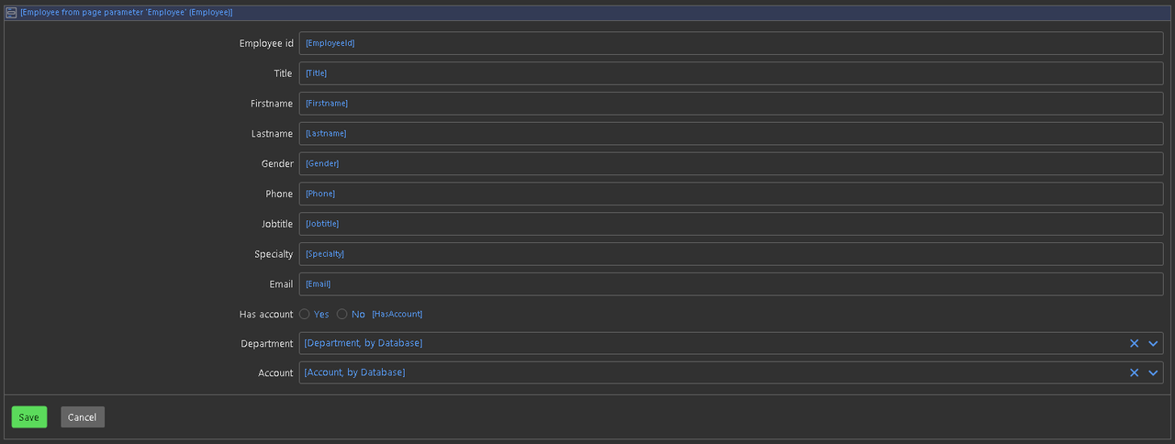Click the 'Title' label
Image resolution: width=1175 pixels, height=444 pixels.
pyautogui.click(x=283, y=73)
